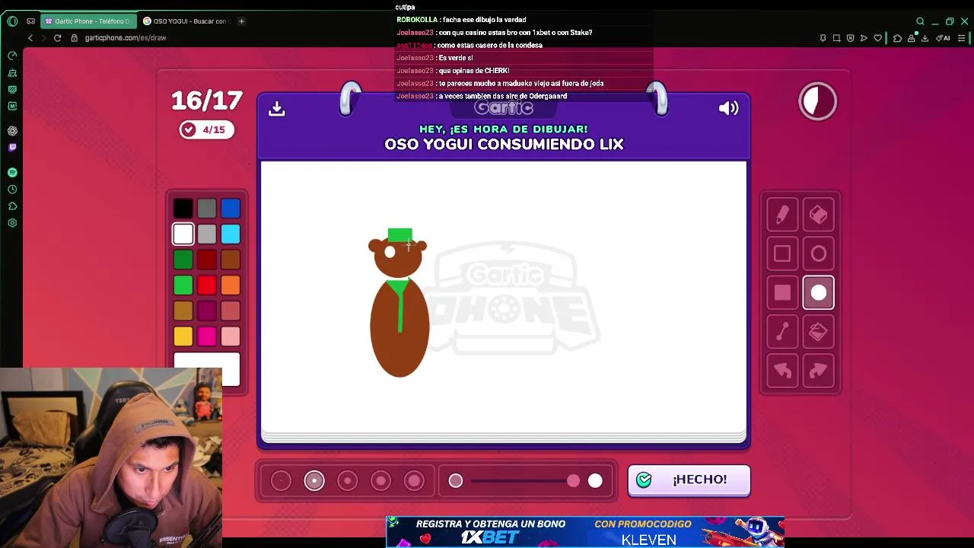Pick the filled rectangle tool
The height and width of the screenshot is (548, 974).
[782, 293]
